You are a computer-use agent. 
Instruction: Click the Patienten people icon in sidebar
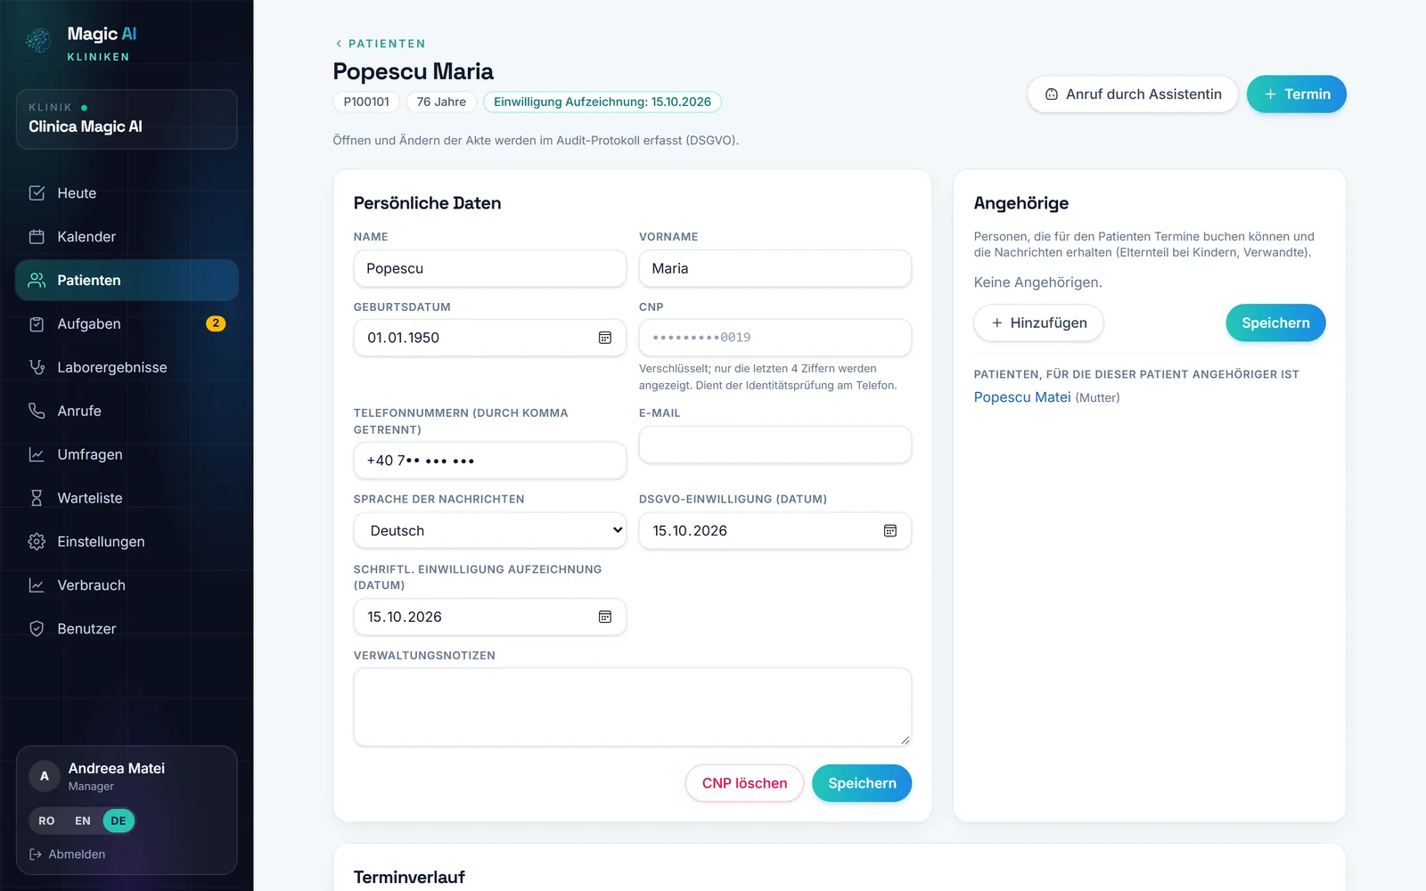pyautogui.click(x=37, y=280)
